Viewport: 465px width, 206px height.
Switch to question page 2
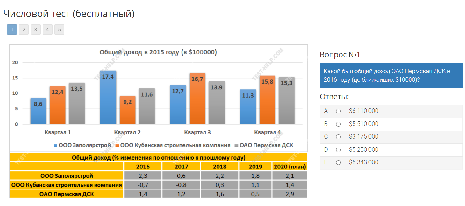[24, 30]
